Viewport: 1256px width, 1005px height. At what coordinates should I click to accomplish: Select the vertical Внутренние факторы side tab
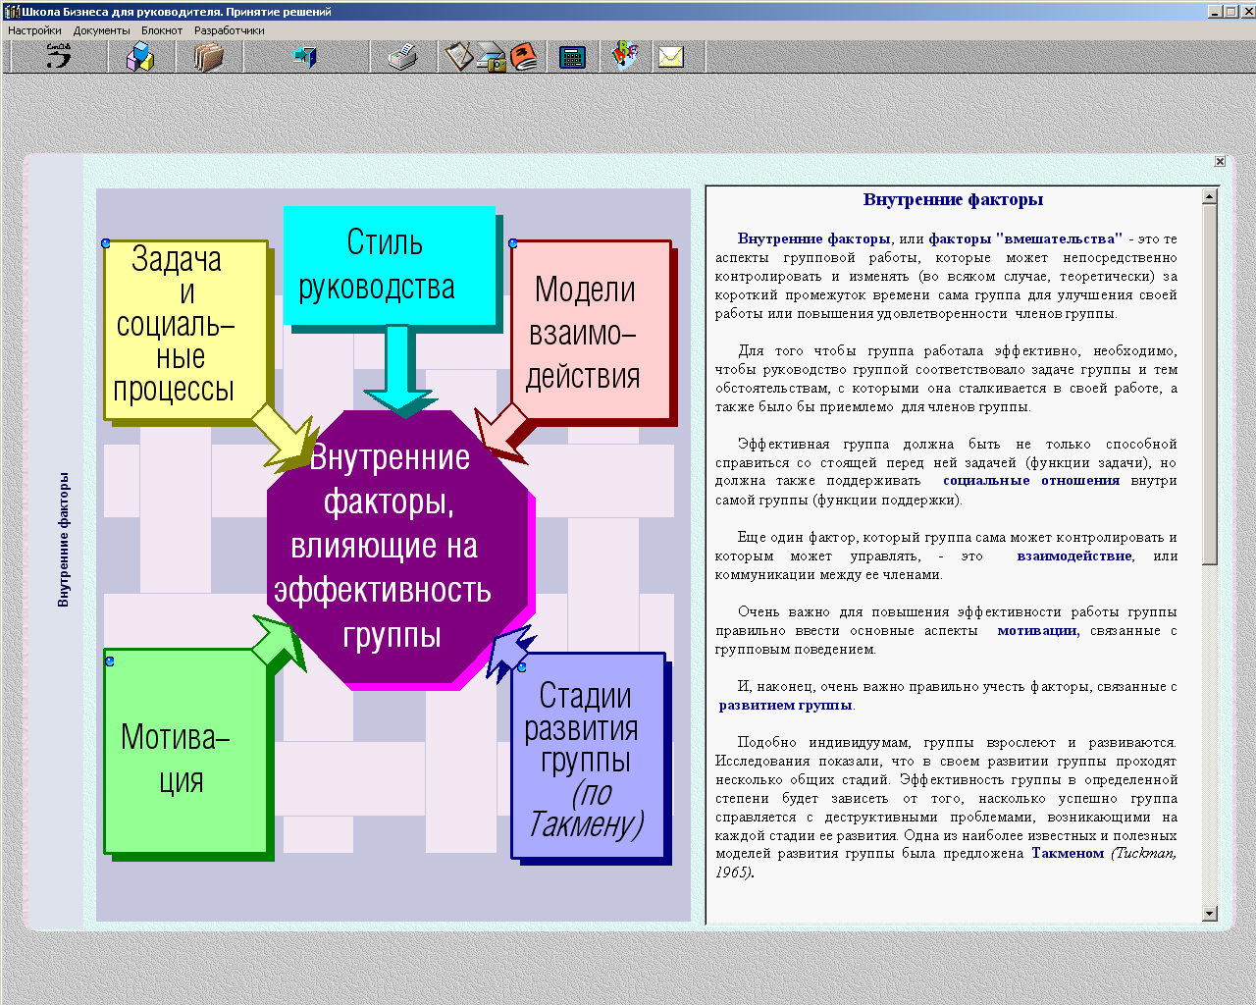pyautogui.click(x=63, y=540)
